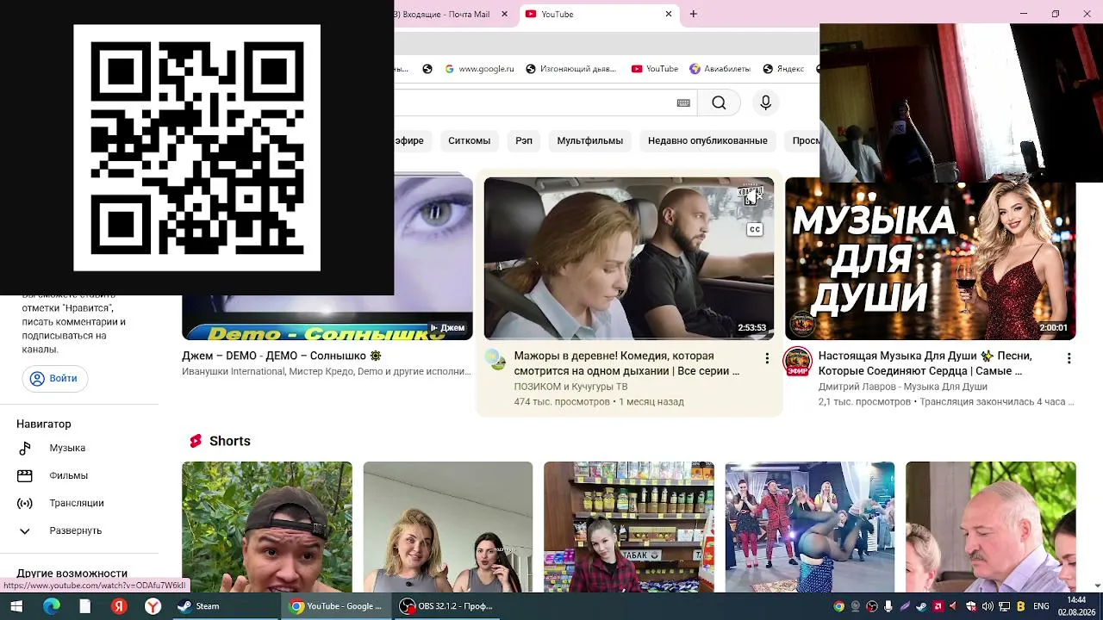Close the Входящие - Почта Mail tab
1103x620 pixels.
(x=505, y=14)
